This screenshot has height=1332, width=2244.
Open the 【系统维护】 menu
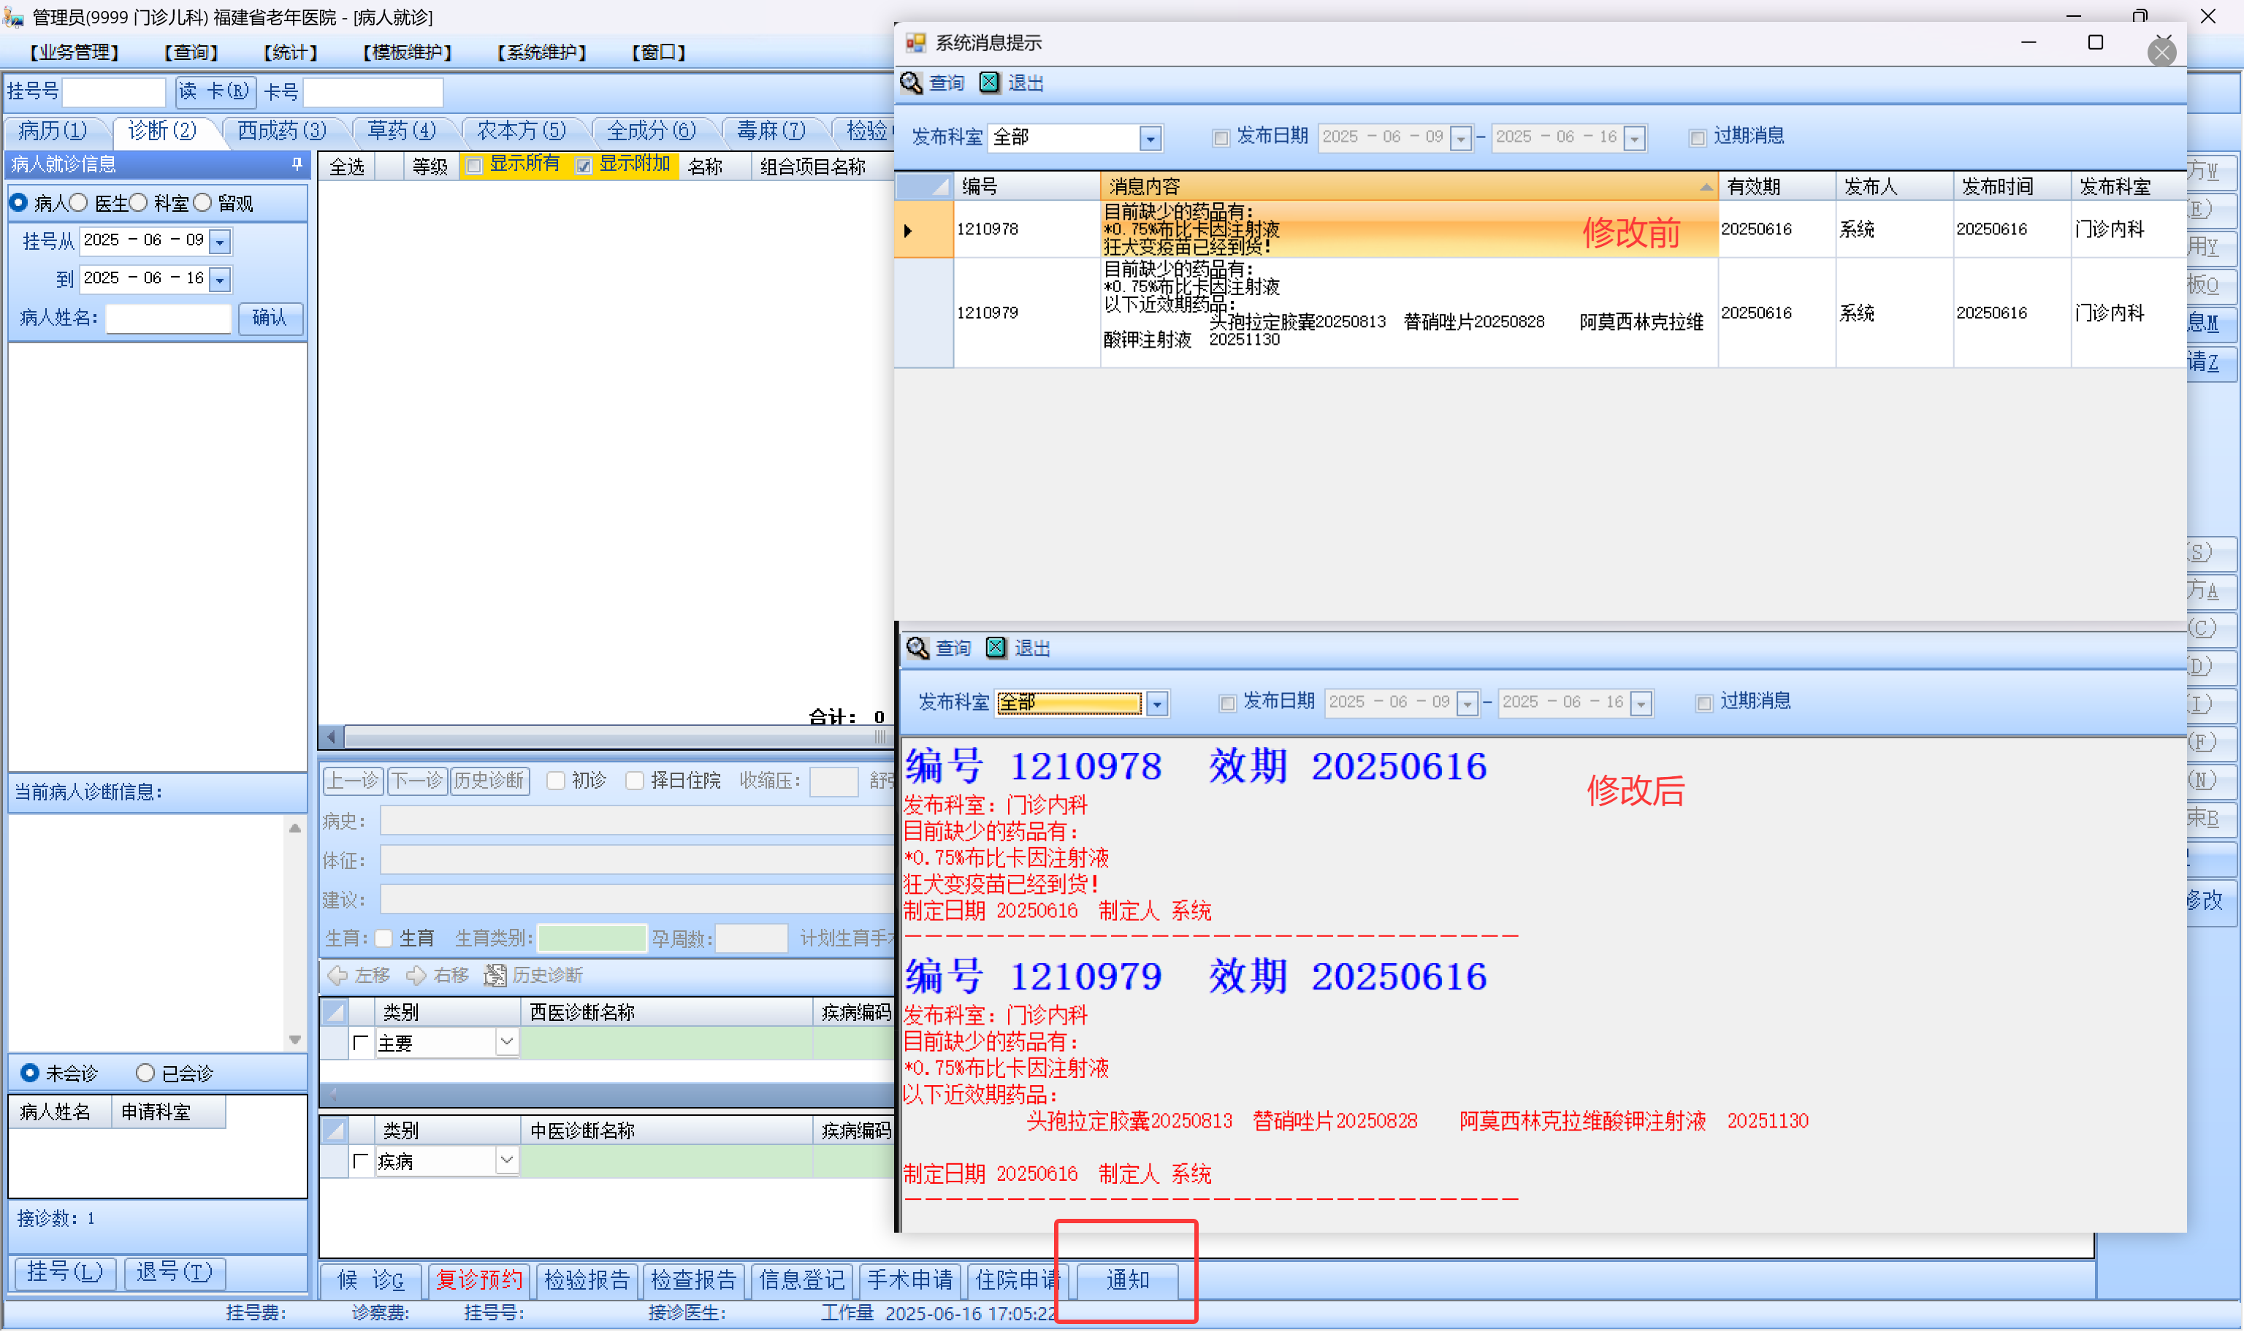tap(542, 52)
